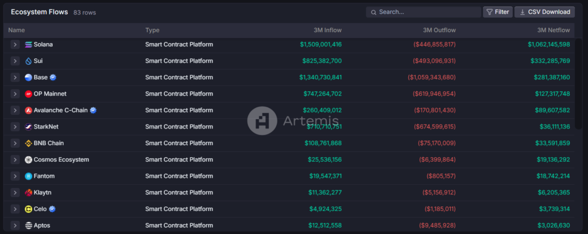Click the Klaytn logo icon
Viewport: 588px width, 234px height.
[x=29, y=193]
